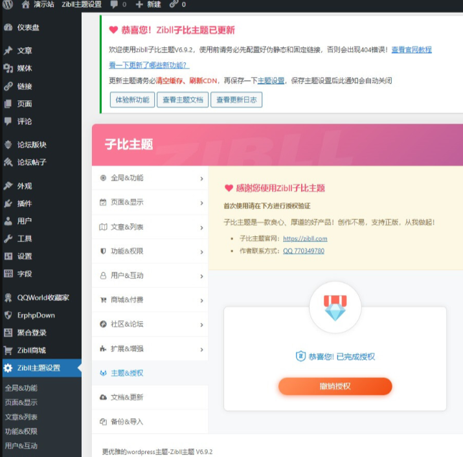Click the comments bubble icon in admin bar
Screen dimensions: 463x457
pyautogui.click(x=115, y=5)
